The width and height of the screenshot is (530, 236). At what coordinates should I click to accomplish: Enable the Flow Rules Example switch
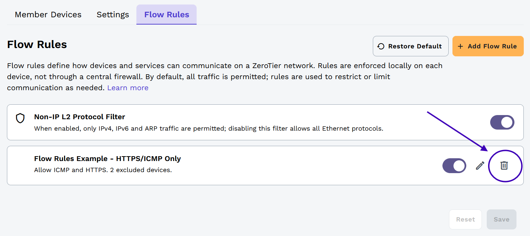454,166
